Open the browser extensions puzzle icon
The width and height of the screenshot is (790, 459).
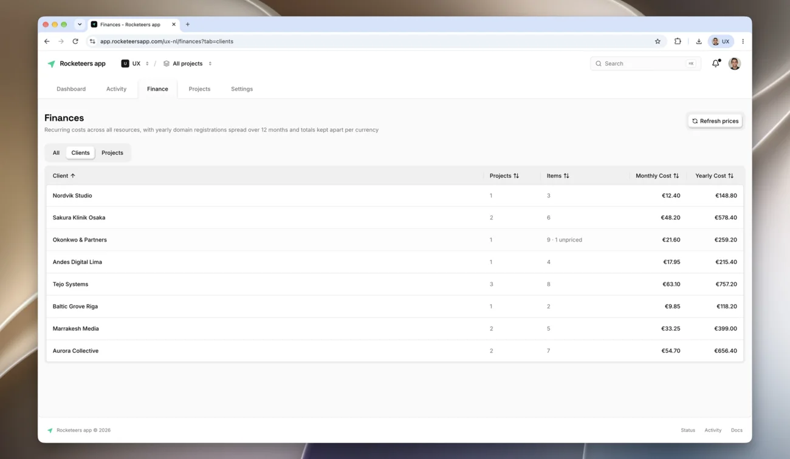pyautogui.click(x=678, y=41)
